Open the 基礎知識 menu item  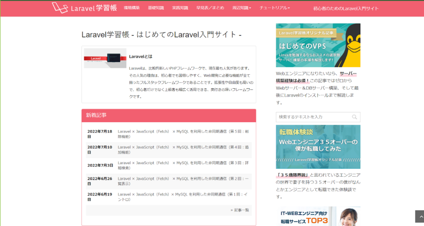pyautogui.click(x=156, y=8)
